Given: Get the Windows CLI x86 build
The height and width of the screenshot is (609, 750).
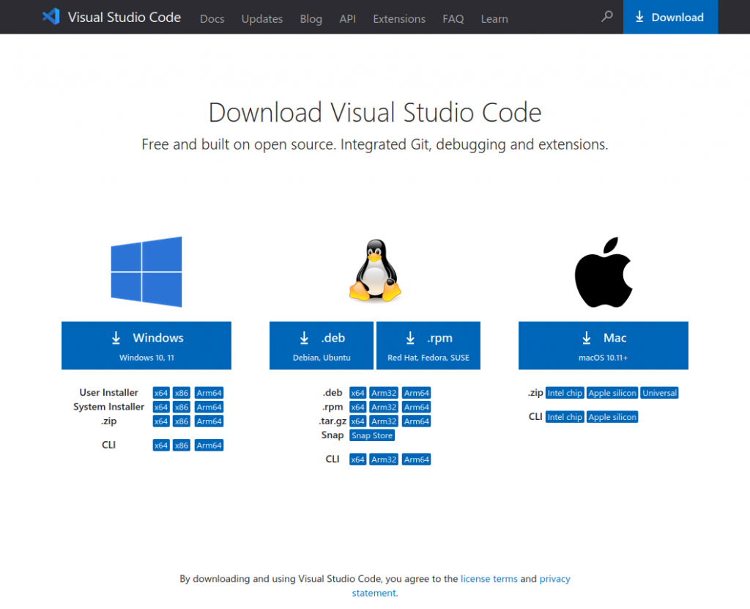Looking at the screenshot, I should coord(182,446).
